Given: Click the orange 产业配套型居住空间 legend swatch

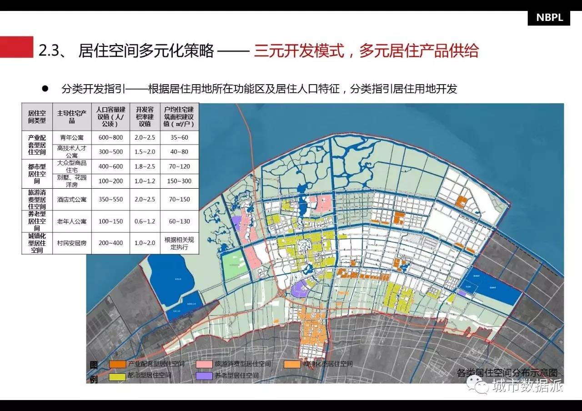Looking at the screenshot, I should (x=118, y=364).
